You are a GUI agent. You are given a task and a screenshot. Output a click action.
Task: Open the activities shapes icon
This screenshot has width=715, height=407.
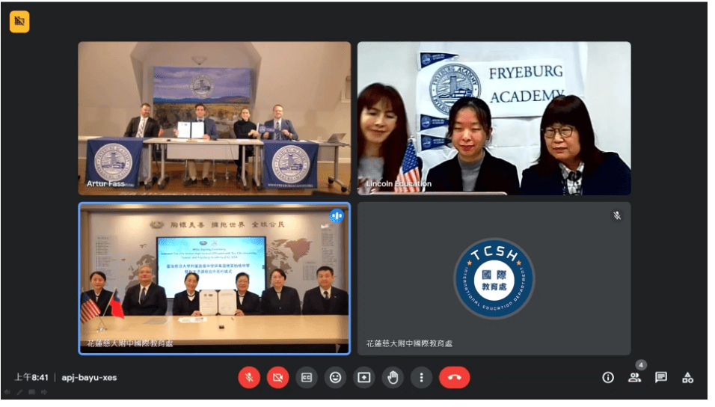tap(687, 377)
